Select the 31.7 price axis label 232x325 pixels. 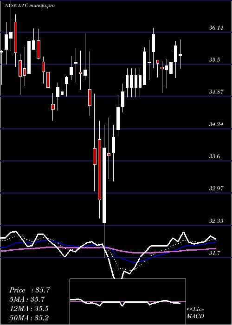click(x=214, y=253)
